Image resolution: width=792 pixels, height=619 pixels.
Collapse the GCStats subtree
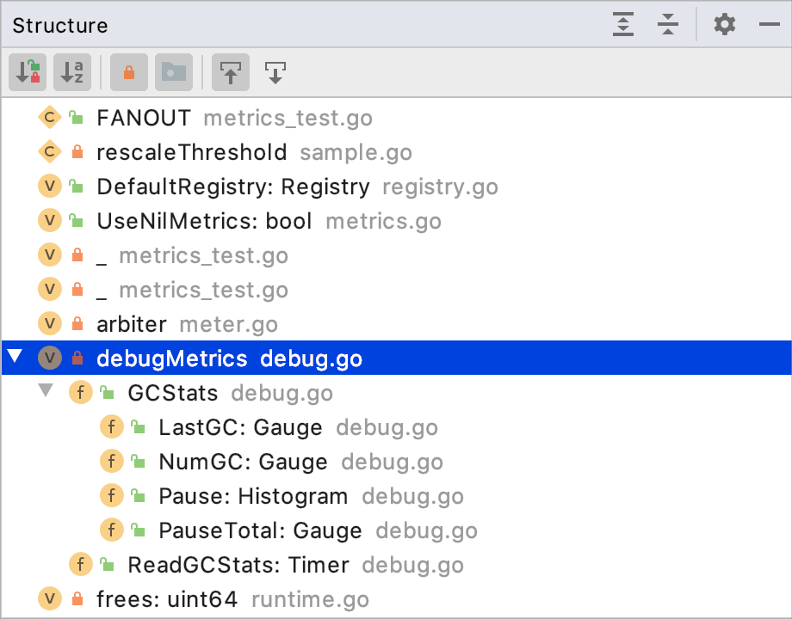[x=46, y=393]
